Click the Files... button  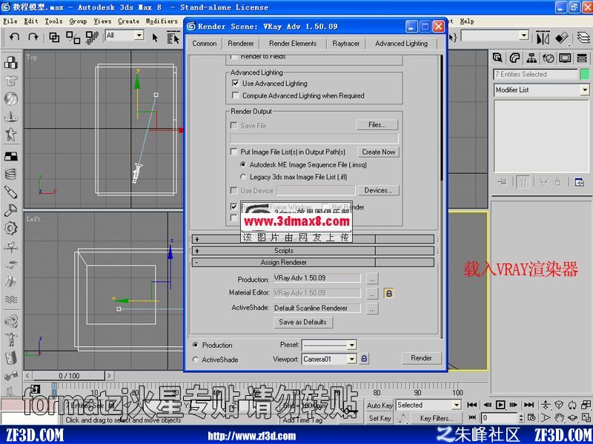point(377,124)
